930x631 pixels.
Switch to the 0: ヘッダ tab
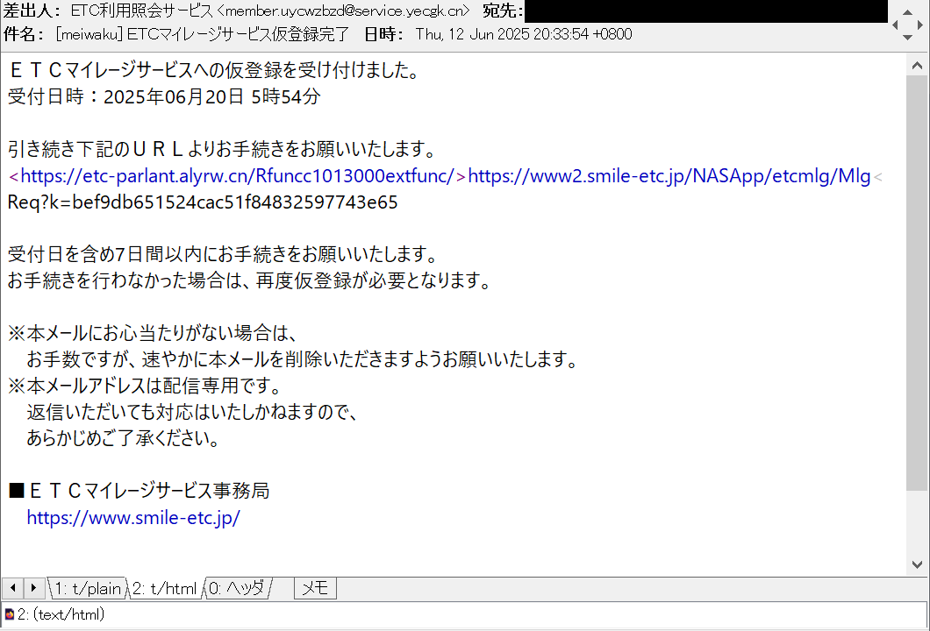(x=237, y=588)
